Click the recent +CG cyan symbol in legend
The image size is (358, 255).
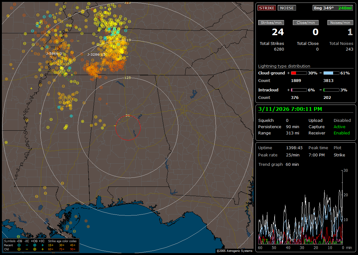(35, 245)
